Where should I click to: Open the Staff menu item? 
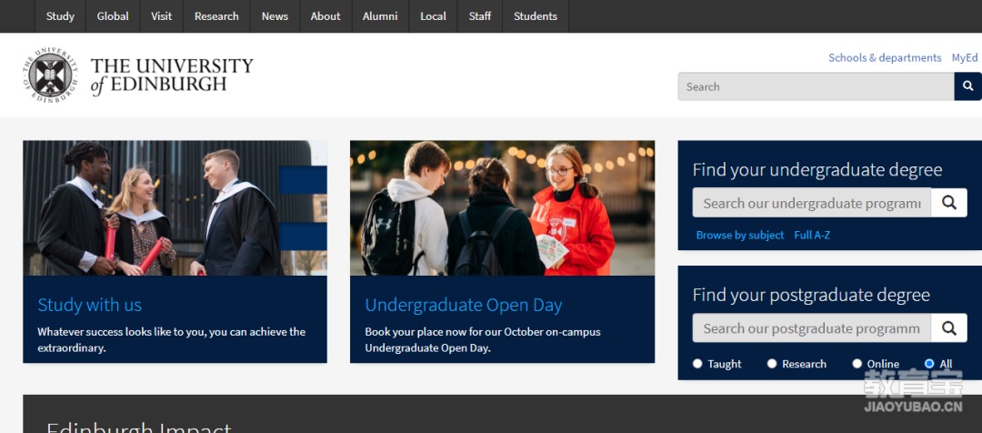click(480, 16)
